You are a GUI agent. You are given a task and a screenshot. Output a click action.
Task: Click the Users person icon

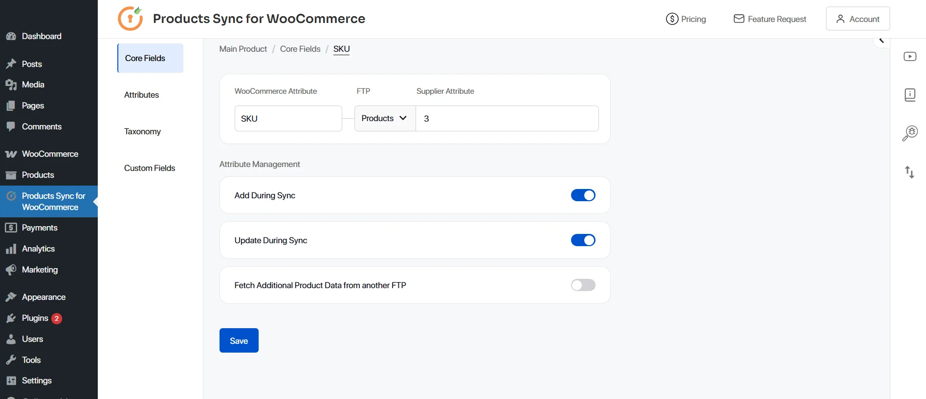11,339
